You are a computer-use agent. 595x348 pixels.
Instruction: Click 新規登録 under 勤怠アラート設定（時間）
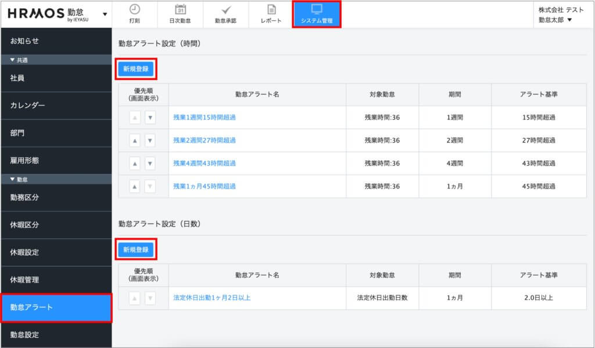coord(136,68)
